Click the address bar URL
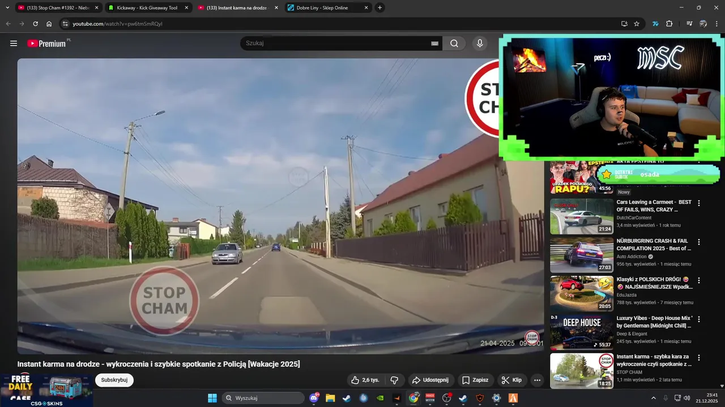The image size is (725, 407). [117, 24]
